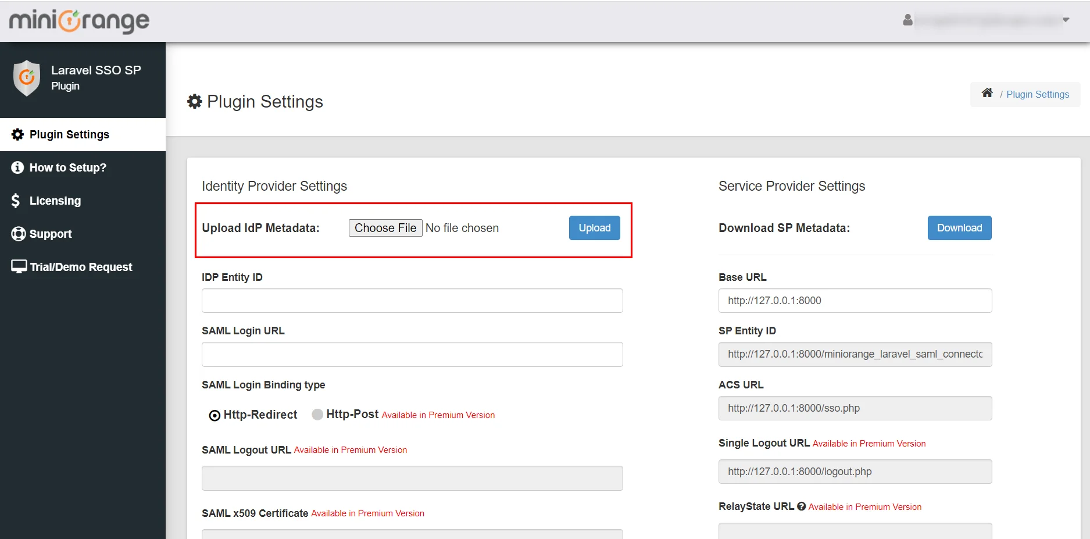Expand the user account dropdown arrow
Screen dimensions: 1090x539
pos(1066,20)
